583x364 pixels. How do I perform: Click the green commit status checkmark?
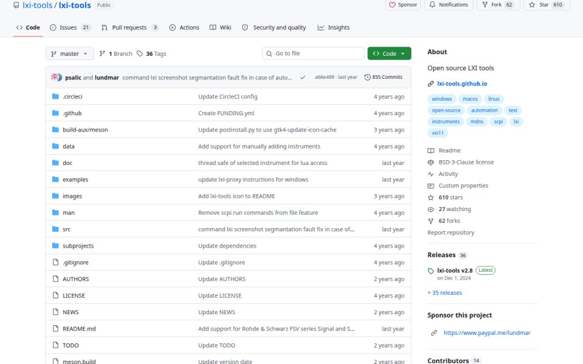pyautogui.click(x=302, y=77)
